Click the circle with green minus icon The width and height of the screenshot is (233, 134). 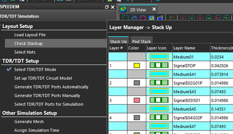tap(209, 18)
